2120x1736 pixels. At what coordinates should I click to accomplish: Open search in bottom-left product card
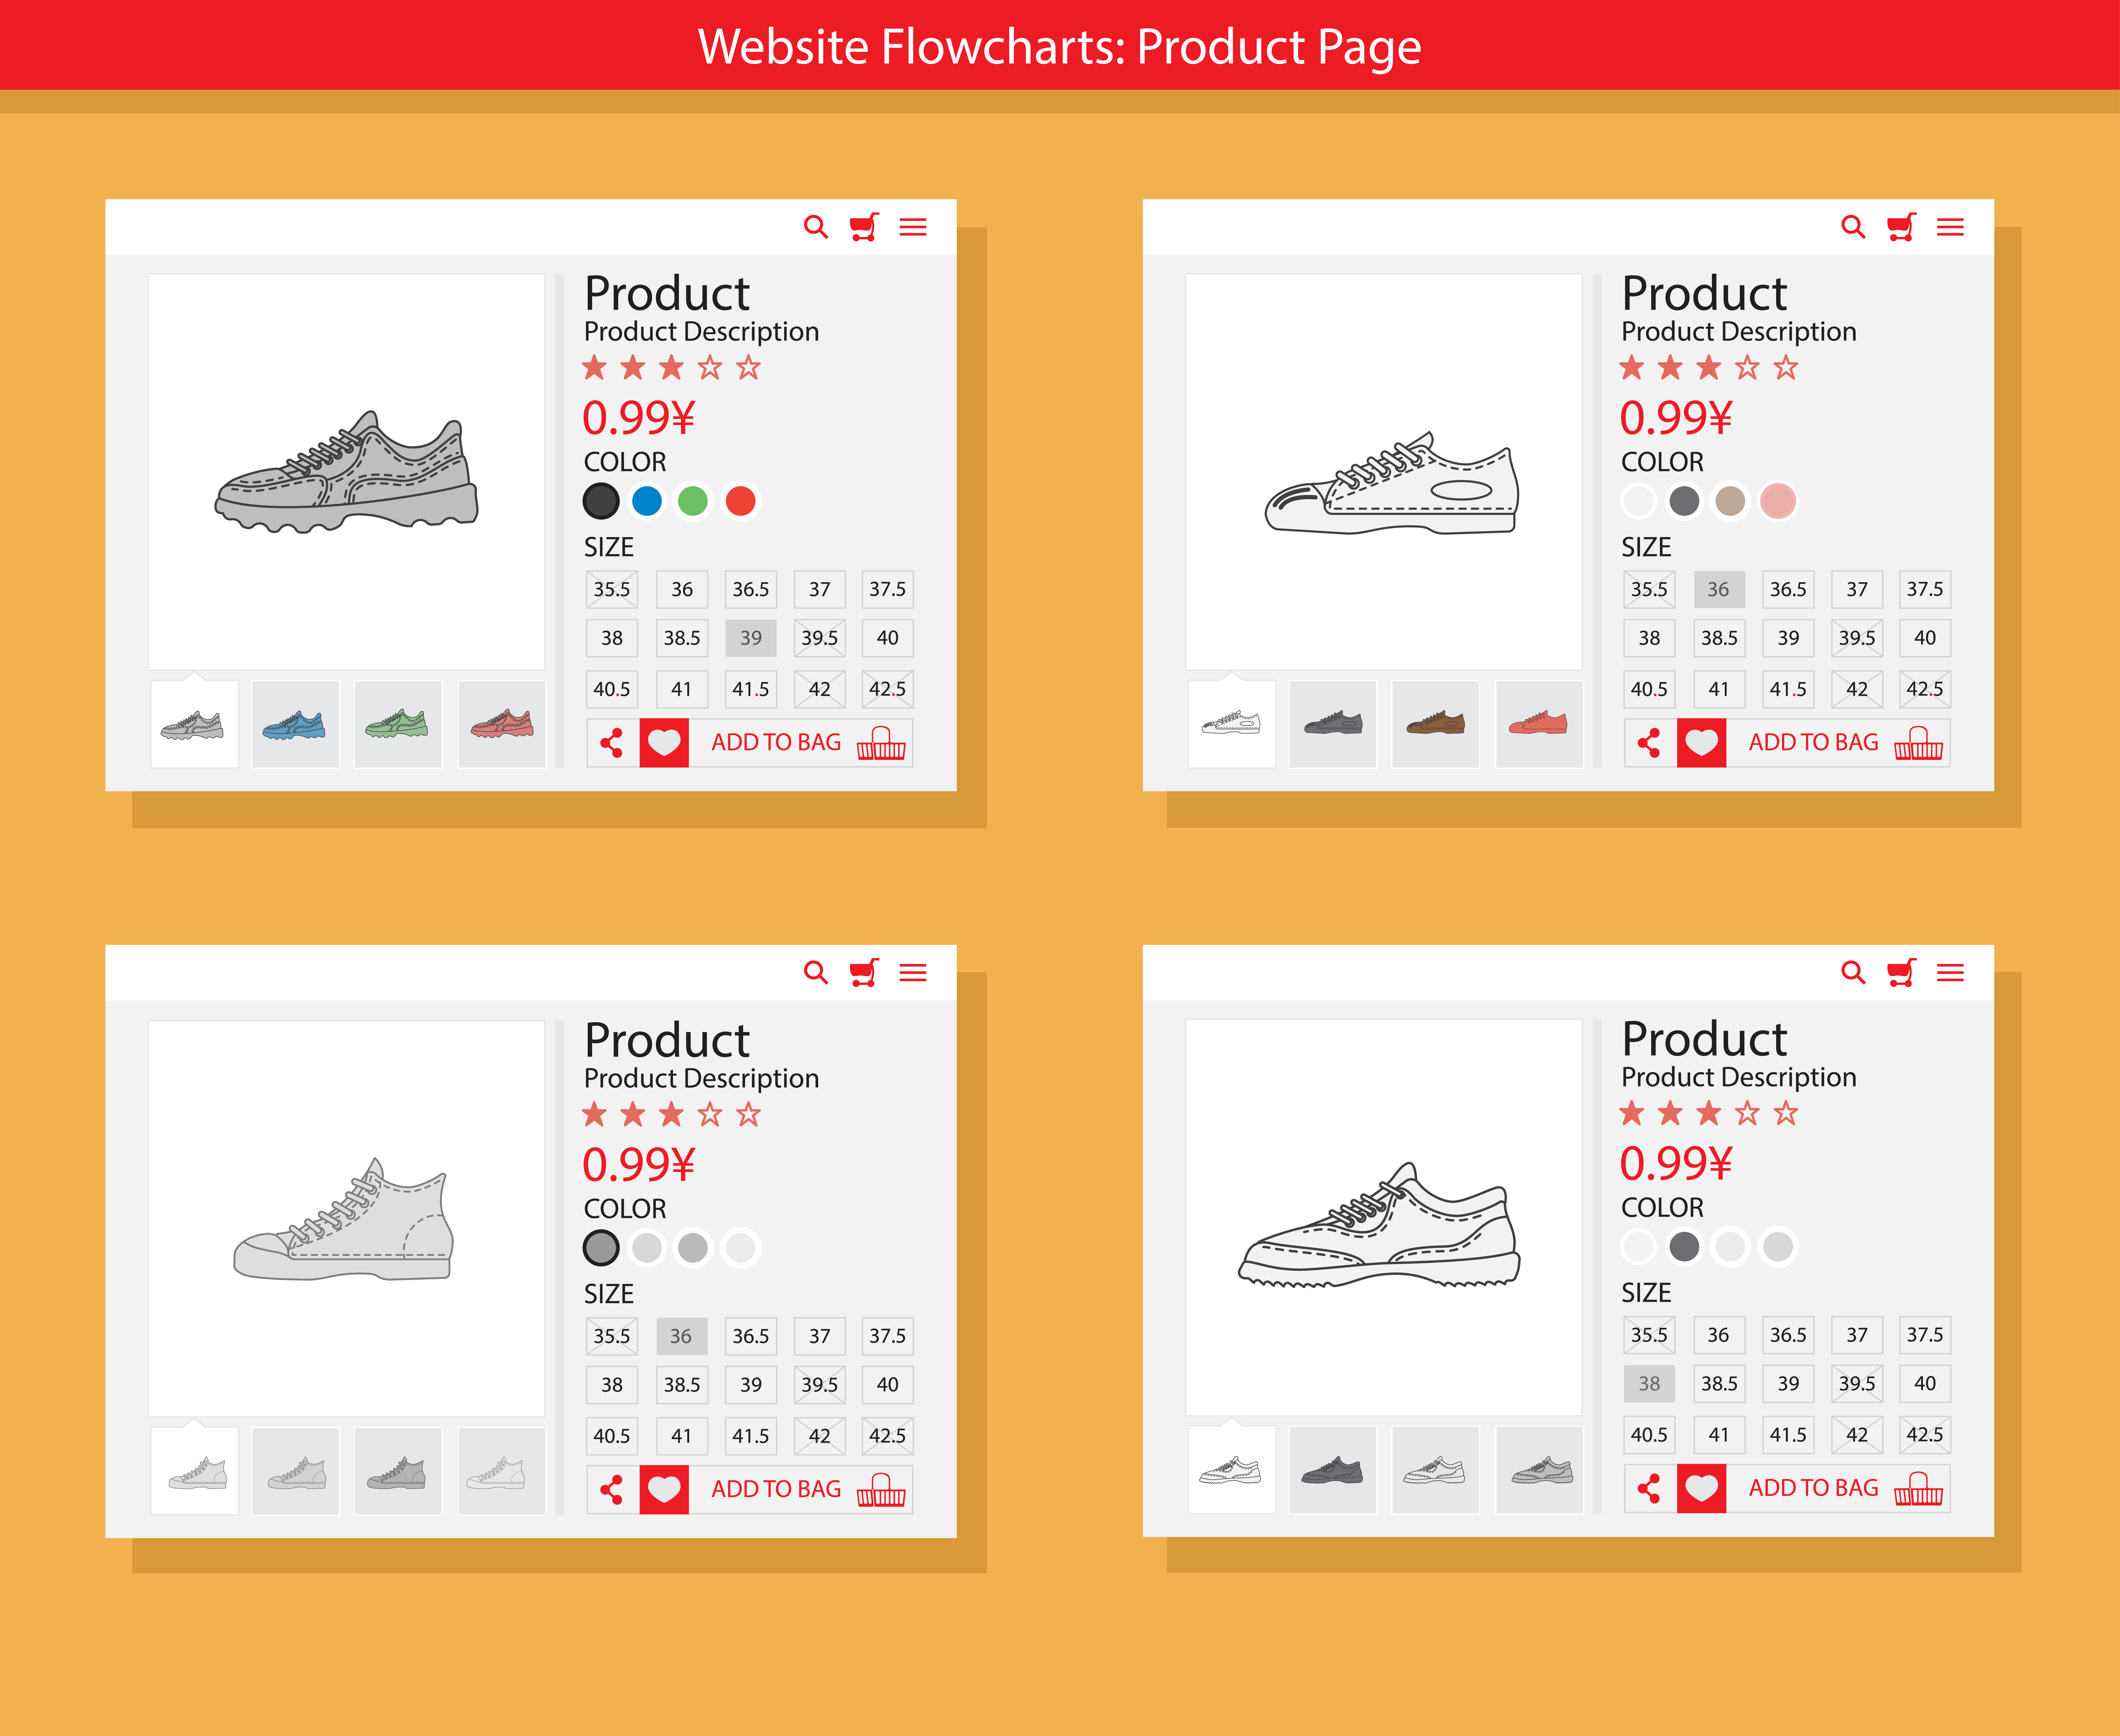(x=816, y=972)
